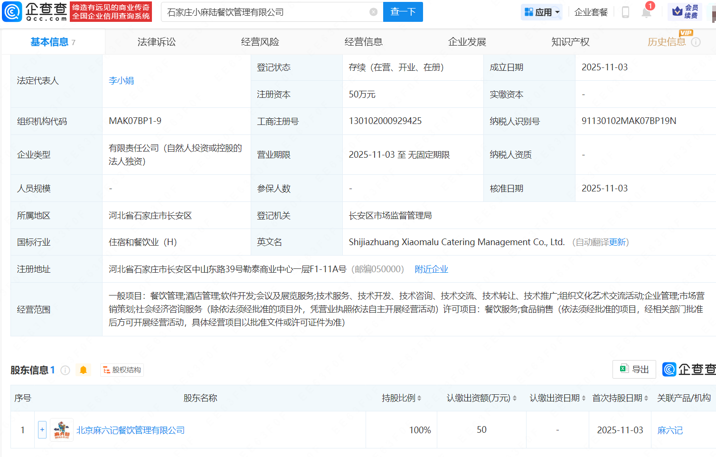Switch to 法律诉讼 tab

156,42
